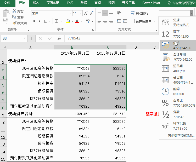Select 数字 number format
Image resolution: width=196 pixels, height=162 pixels.
click(x=178, y=34)
